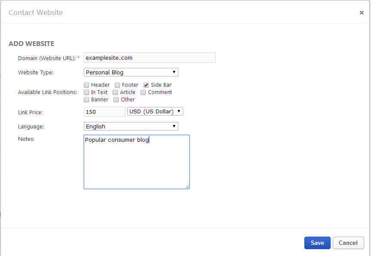Select the Article link position checkbox
The image size is (371, 256).
coord(115,92)
